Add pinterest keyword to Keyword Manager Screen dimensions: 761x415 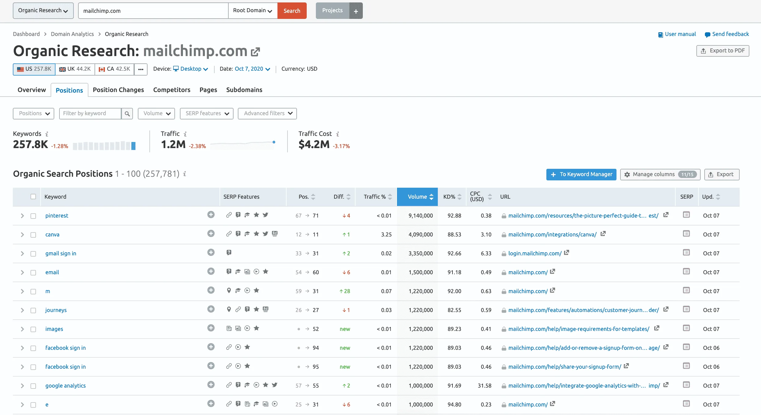point(211,215)
